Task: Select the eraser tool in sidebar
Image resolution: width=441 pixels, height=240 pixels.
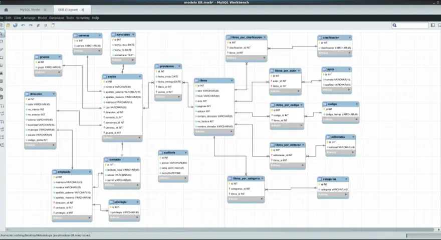Action: tap(2, 49)
